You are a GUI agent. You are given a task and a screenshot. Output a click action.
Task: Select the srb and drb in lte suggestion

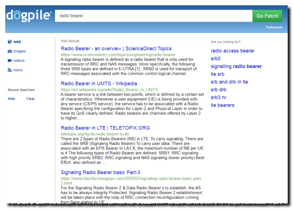(229, 82)
